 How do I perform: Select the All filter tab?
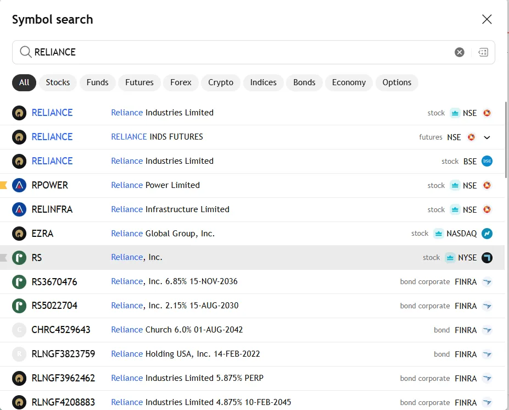24,82
